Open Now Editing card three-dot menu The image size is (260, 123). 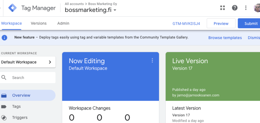[152, 61]
